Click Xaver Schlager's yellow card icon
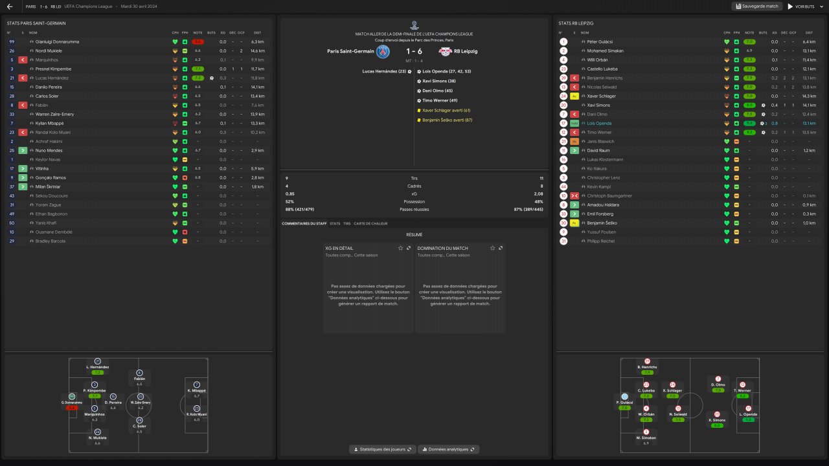 574,96
